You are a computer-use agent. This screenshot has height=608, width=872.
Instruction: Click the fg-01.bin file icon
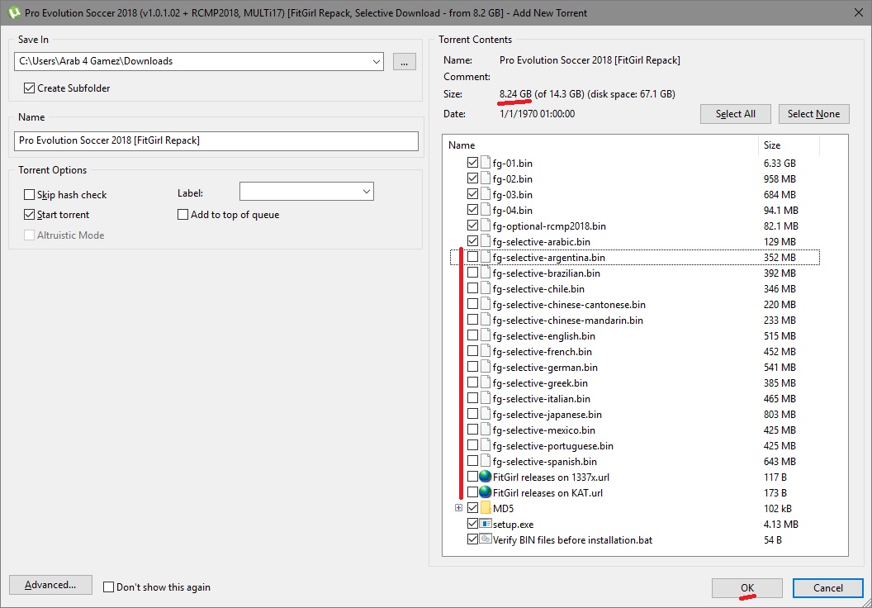point(486,163)
